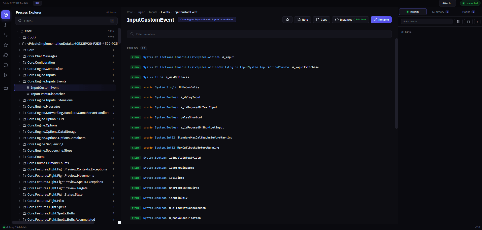482x230 pixels.
Task: Copy the Core.Engine.Inputs.Events.InputCustomEvent full-name badge
Action: 207,20
